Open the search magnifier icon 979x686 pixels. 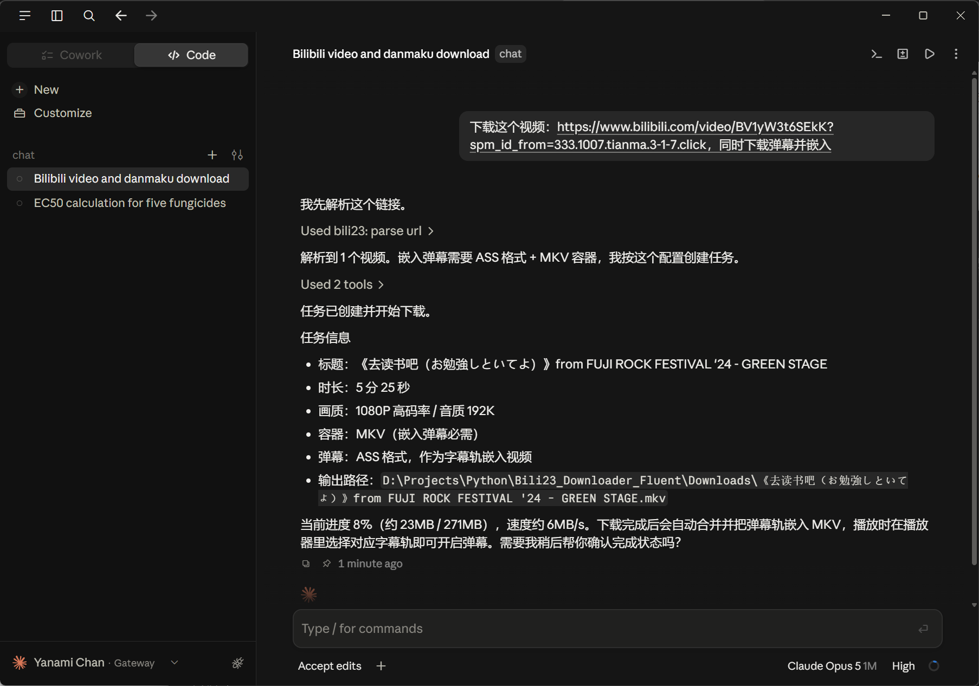(x=89, y=16)
